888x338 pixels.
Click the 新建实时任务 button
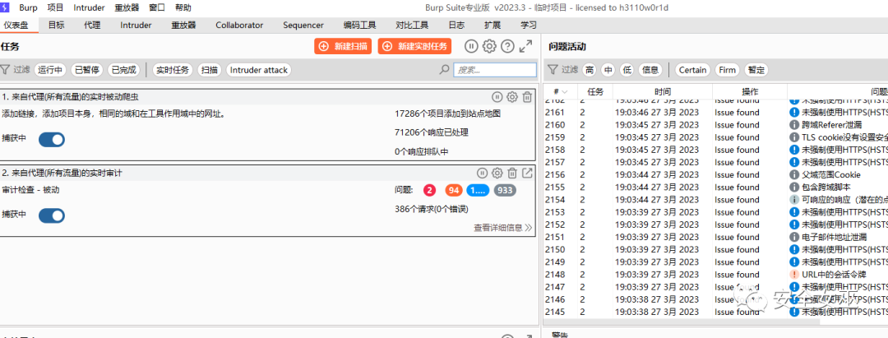pyautogui.click(x=415, y=46)
